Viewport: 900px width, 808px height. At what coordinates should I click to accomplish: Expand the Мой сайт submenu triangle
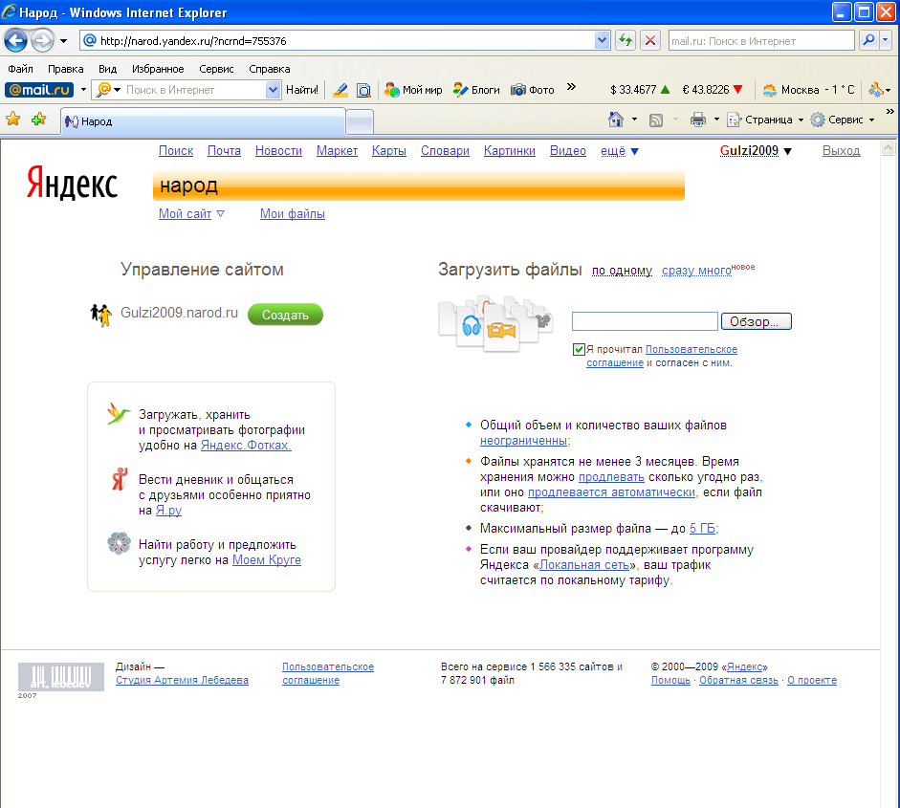tap(220, 214)
